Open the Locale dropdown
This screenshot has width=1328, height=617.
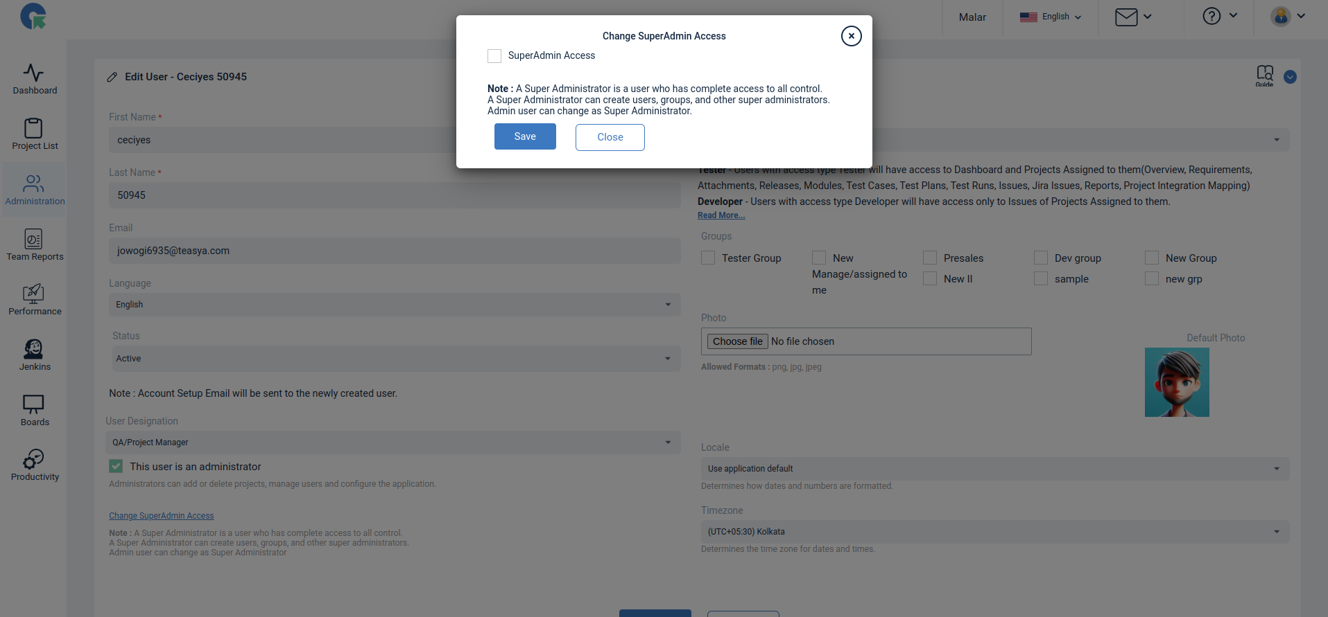click(x=995, y=469)
